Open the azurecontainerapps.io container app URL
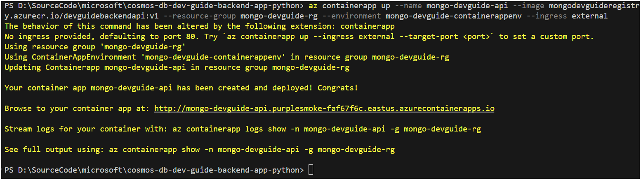The height and width of the screenshot is (180, 641). pos(324,108)
